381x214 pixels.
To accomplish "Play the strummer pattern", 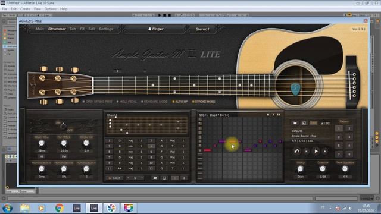I will coord(316,152).
